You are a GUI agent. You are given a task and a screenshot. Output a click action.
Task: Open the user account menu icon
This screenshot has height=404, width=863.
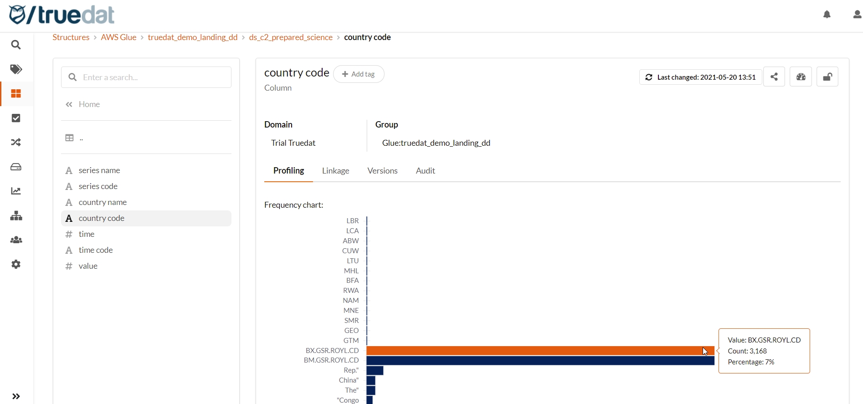[857, 15]
